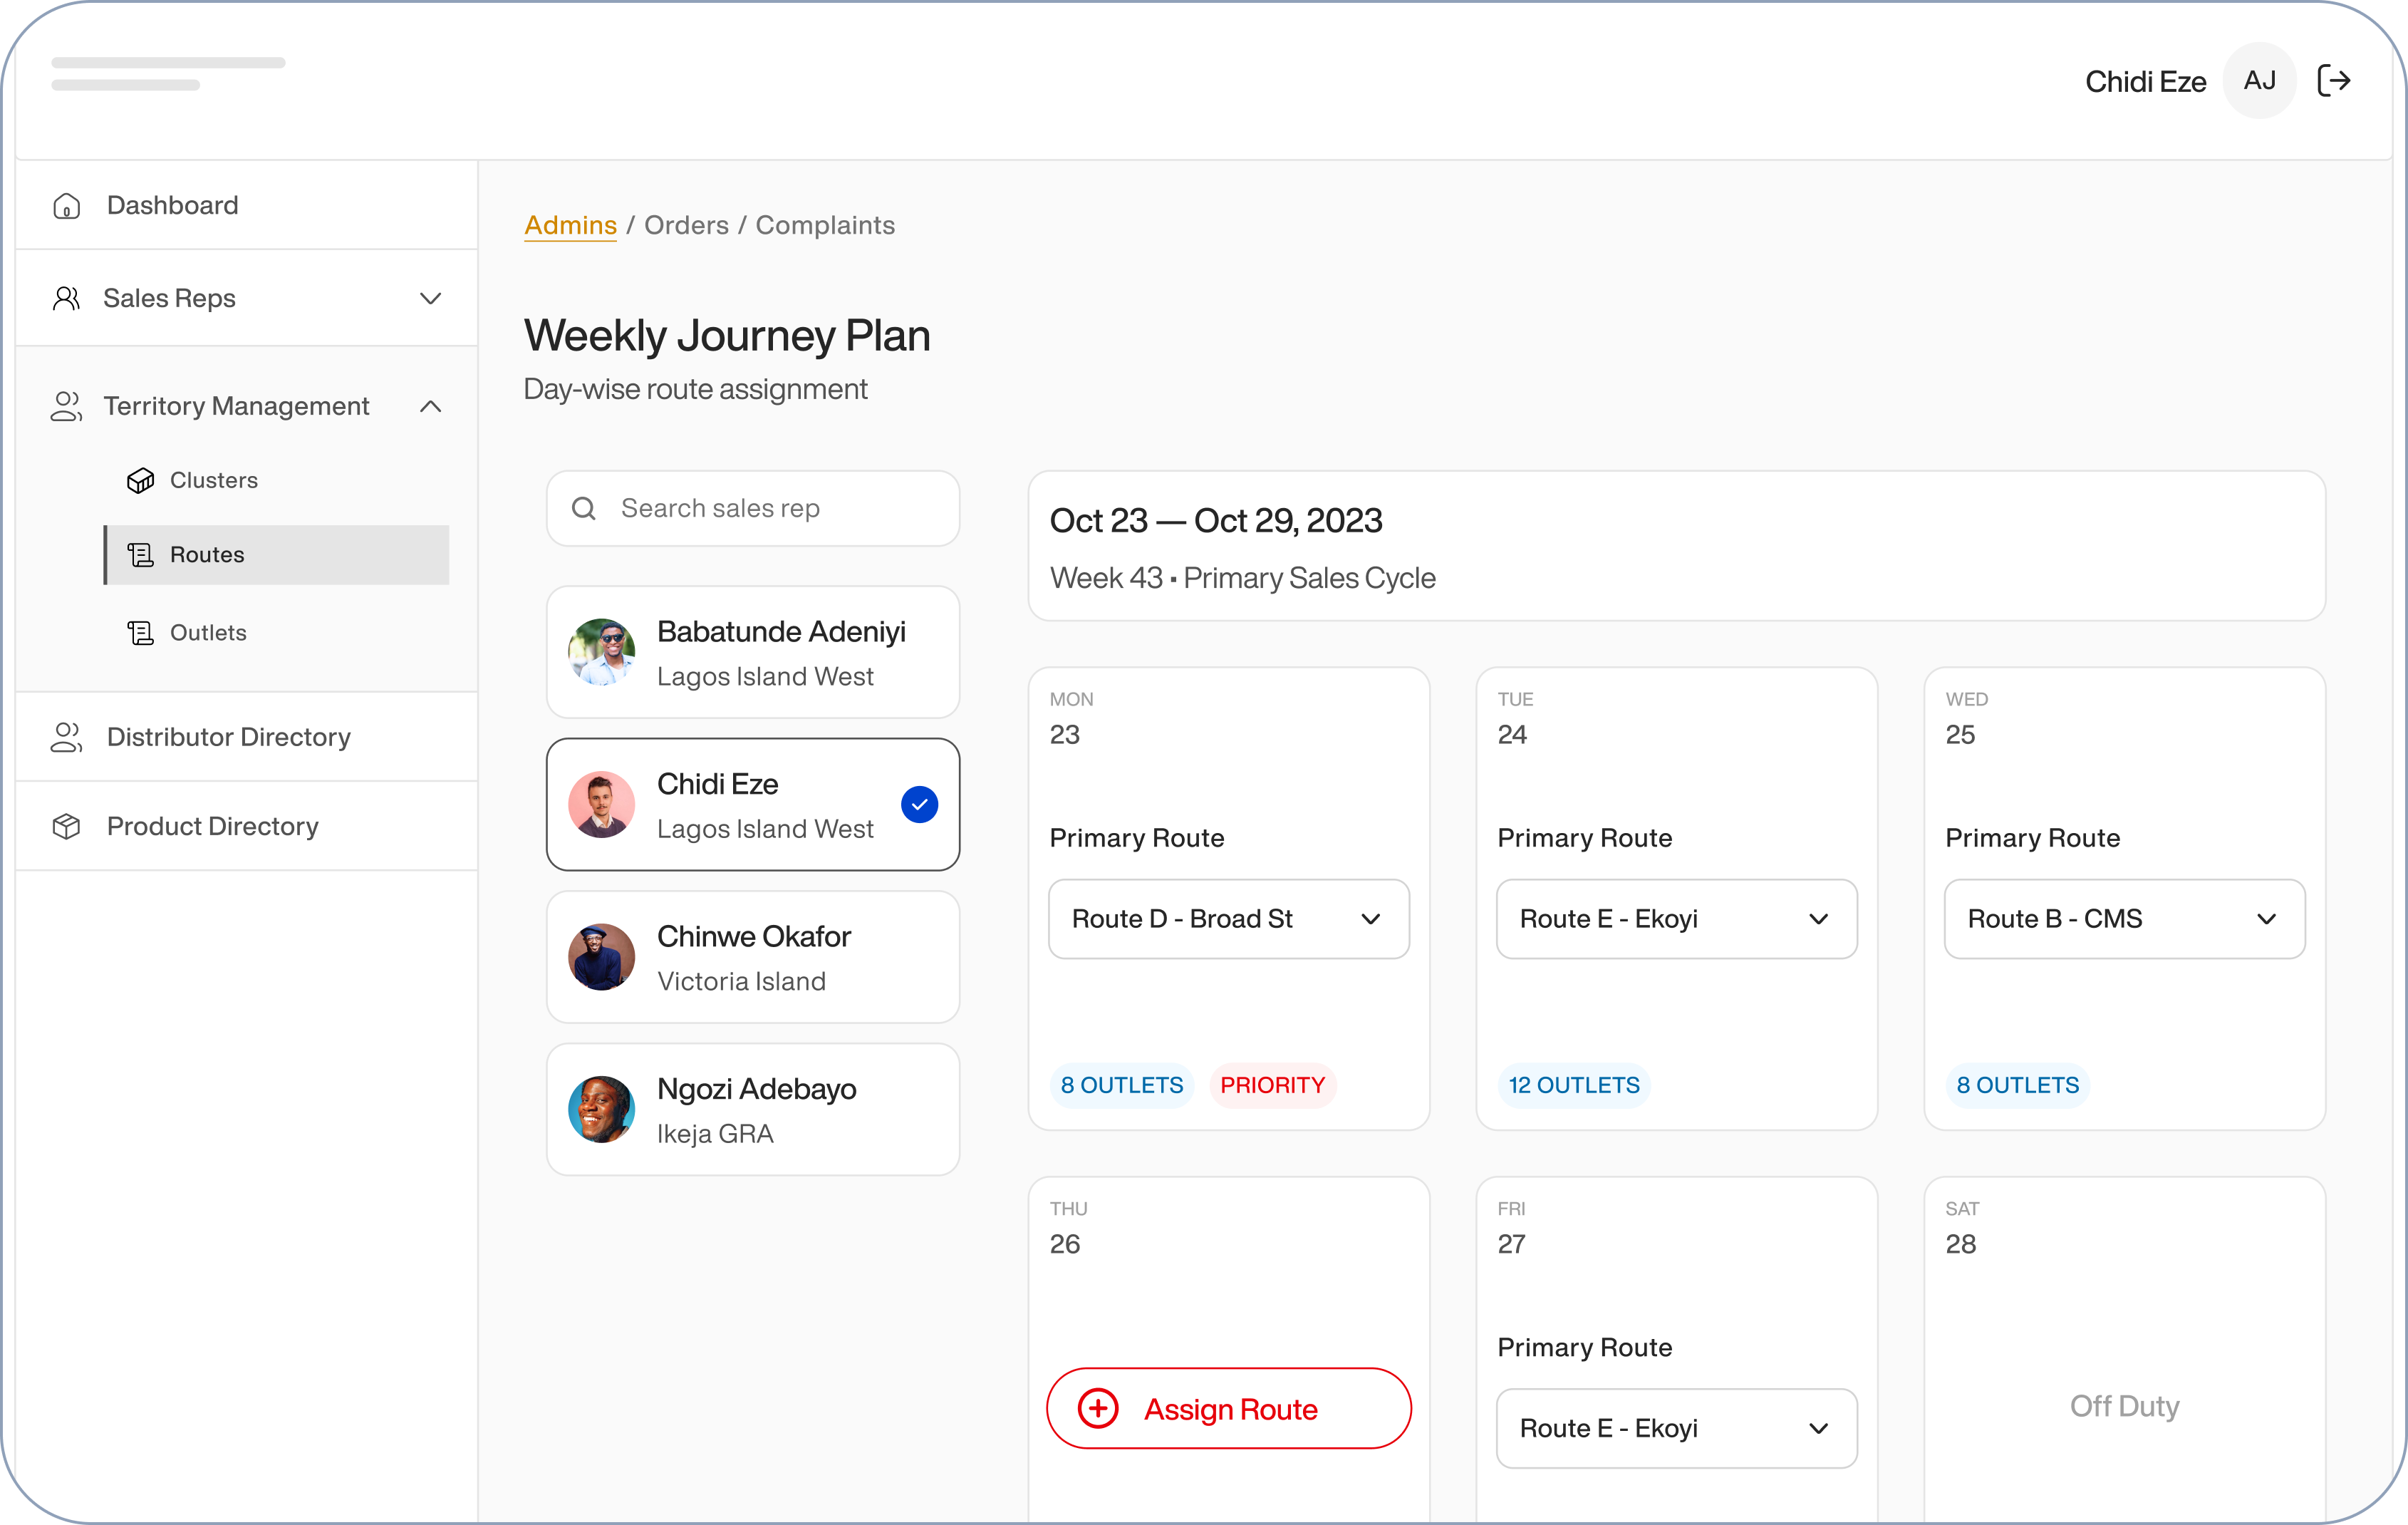Click the FRI 27 day label
Viewport: 2408px width, 1525px height.
coord(1511,1228)
